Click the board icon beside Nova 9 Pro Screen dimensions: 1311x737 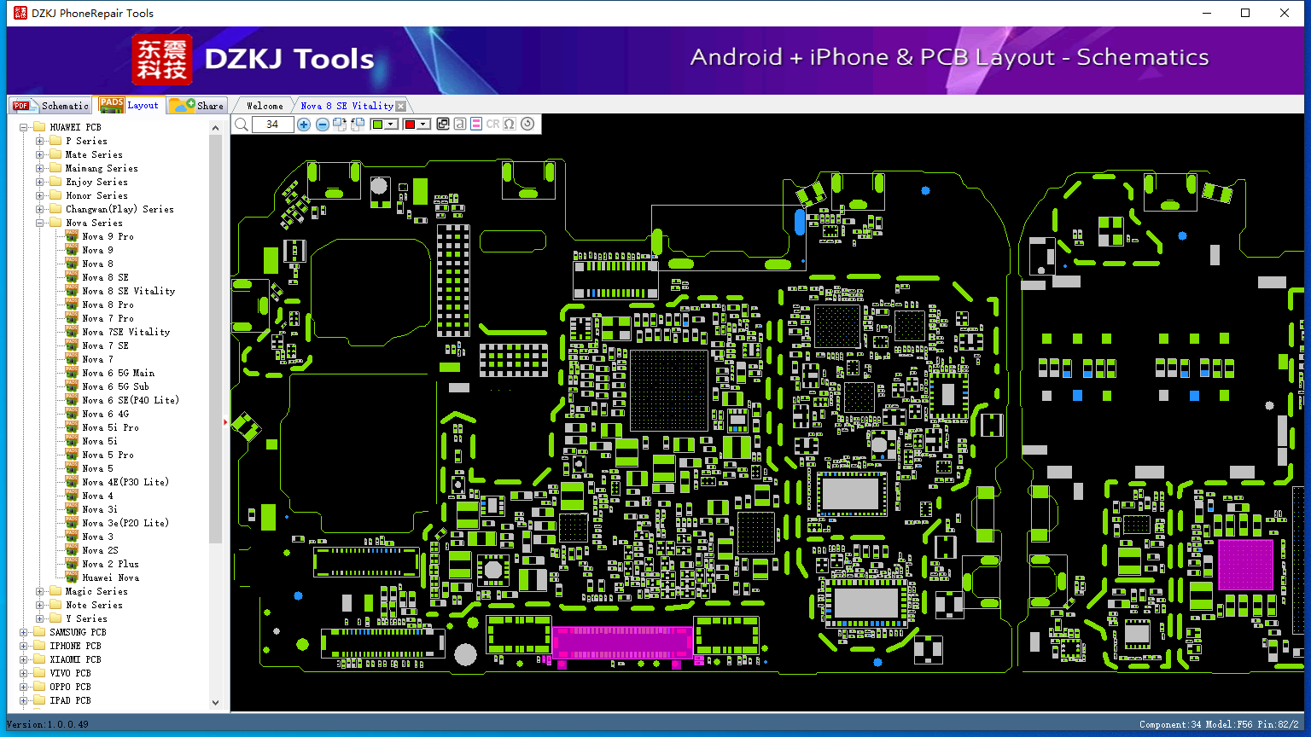73,236
